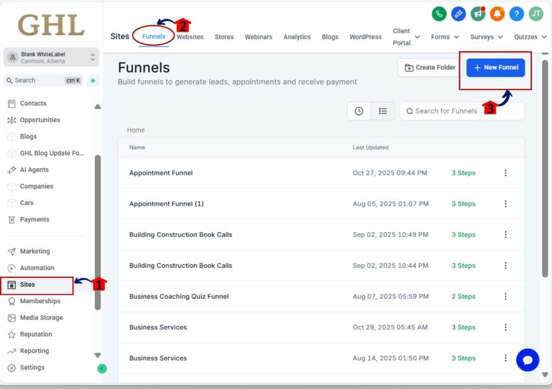Open the phone dialer icon
Screen dimensions: 552x389
439,14
